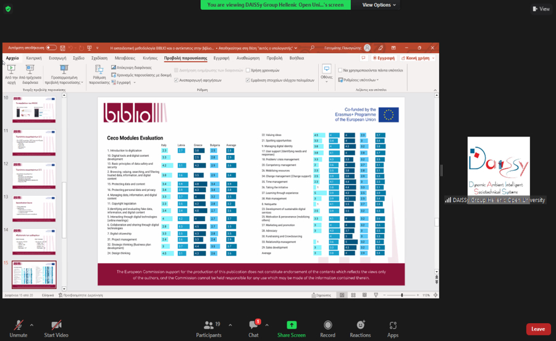Switch to the 'Εισαγωγή' ribbon tab
The image size is (556, 341).
pos(57,58)
